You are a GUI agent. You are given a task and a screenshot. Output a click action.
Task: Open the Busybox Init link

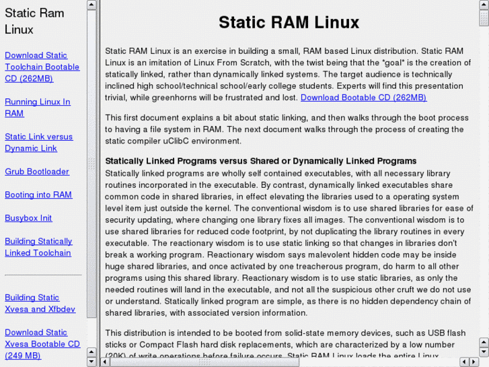coord(28,218)
